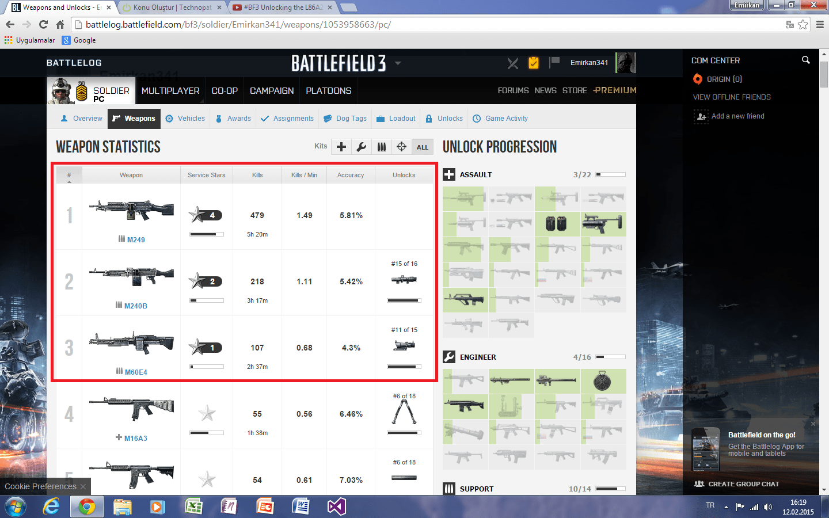
Task: Filter weapons by Assault kit
Action: (341, 147)
